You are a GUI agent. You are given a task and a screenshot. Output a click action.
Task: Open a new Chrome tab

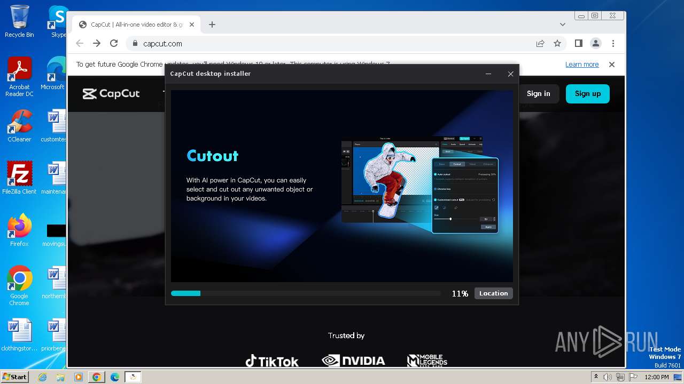point(212,25)
